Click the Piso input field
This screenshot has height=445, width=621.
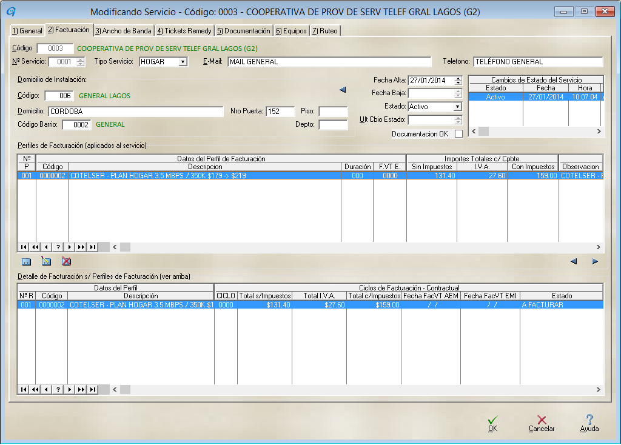[333, 112]
